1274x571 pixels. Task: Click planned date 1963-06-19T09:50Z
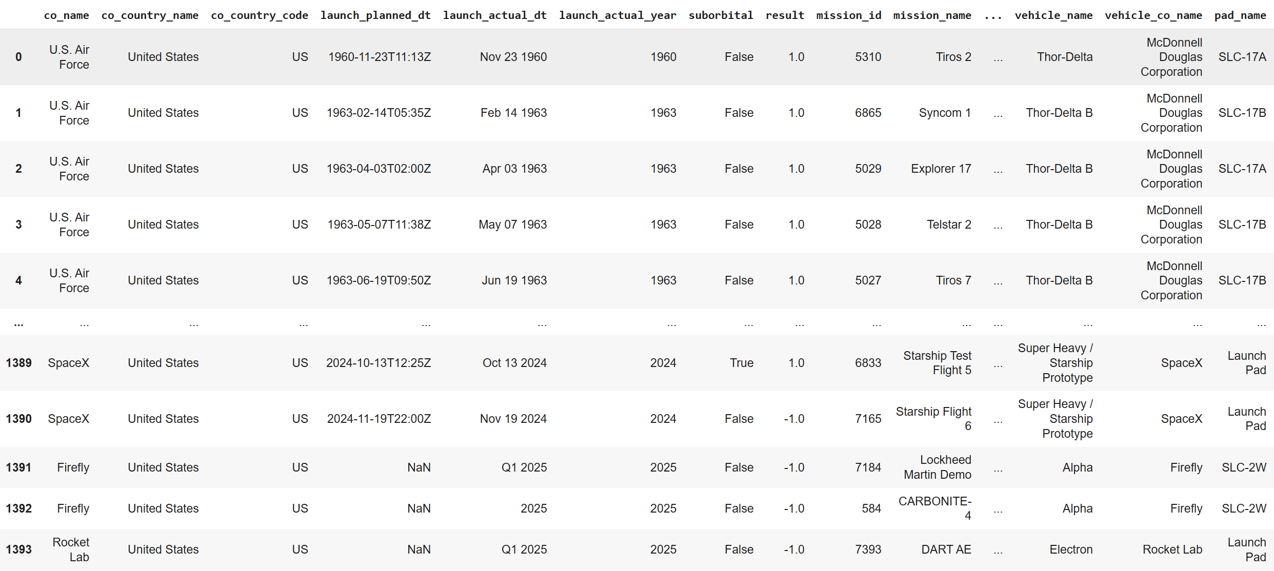coord(379,280)
